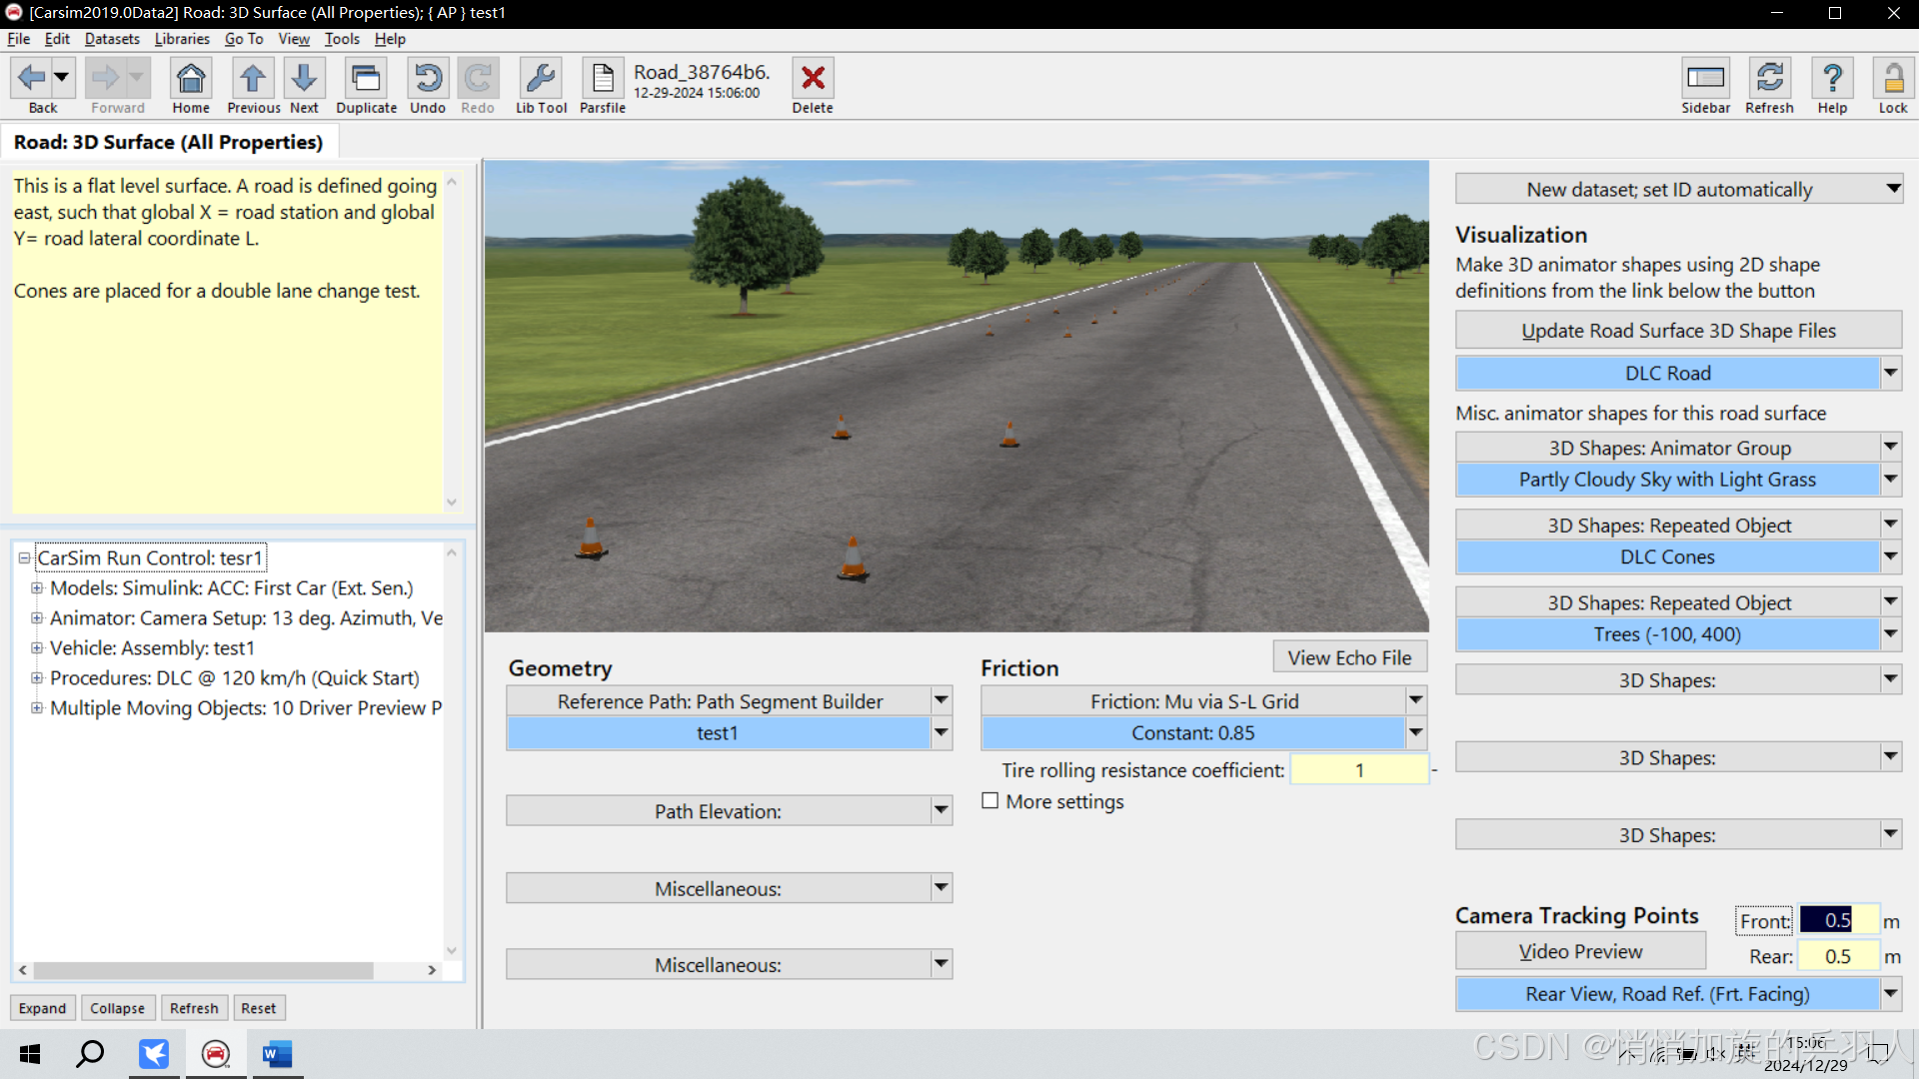Click the Video Preview button
Viewport: 1919px width, 1079px height.
point(1580,951)
